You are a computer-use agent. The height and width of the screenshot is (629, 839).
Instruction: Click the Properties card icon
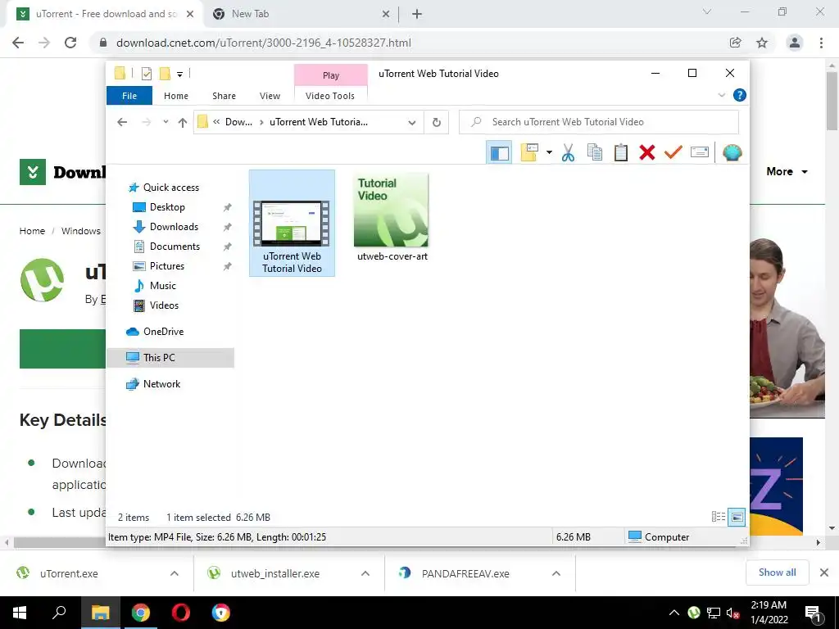[x=700, y=153]
